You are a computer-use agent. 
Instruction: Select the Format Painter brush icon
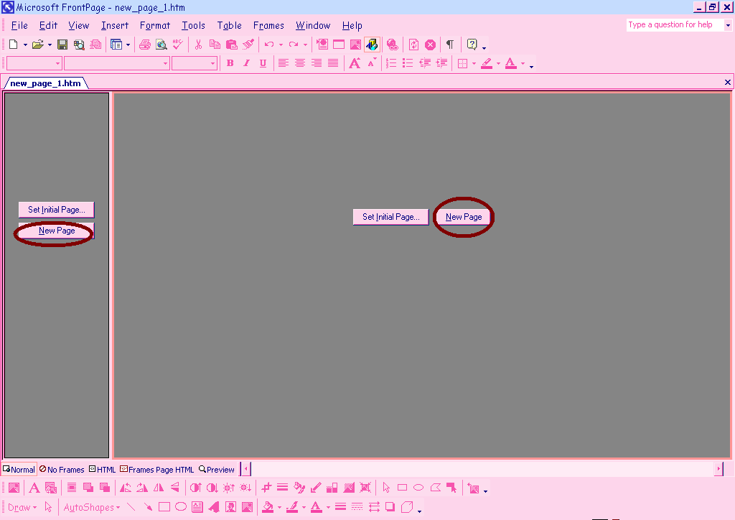coord(248,45)
